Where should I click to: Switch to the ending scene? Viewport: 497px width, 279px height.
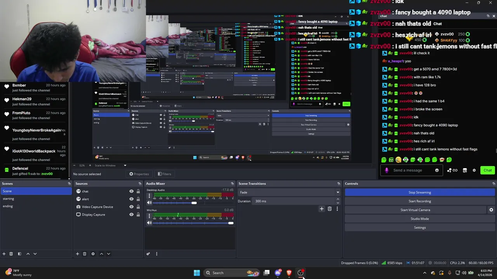[x=36, y=206]
